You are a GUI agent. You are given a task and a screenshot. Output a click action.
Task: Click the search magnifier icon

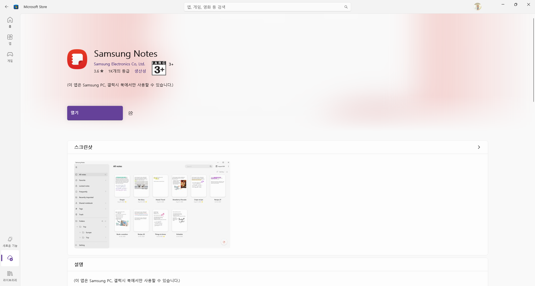[346, 7]
